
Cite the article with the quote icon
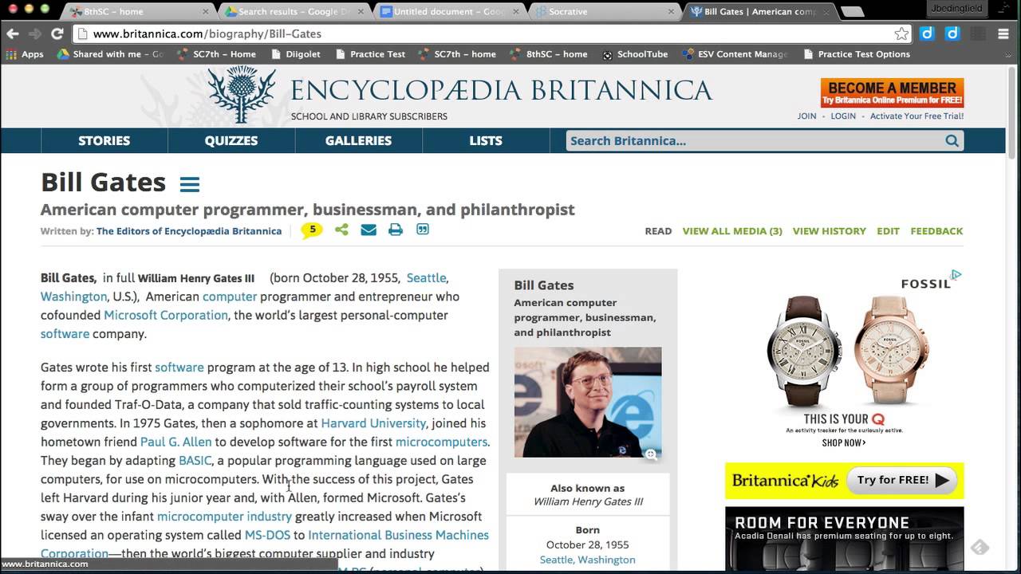[423, 230]
